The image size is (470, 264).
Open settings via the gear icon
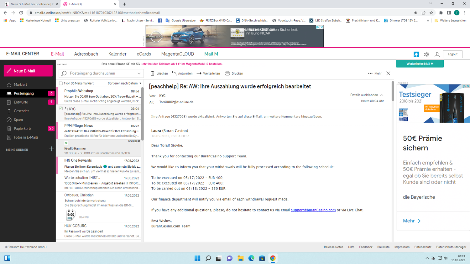click(x=426, y=54)
